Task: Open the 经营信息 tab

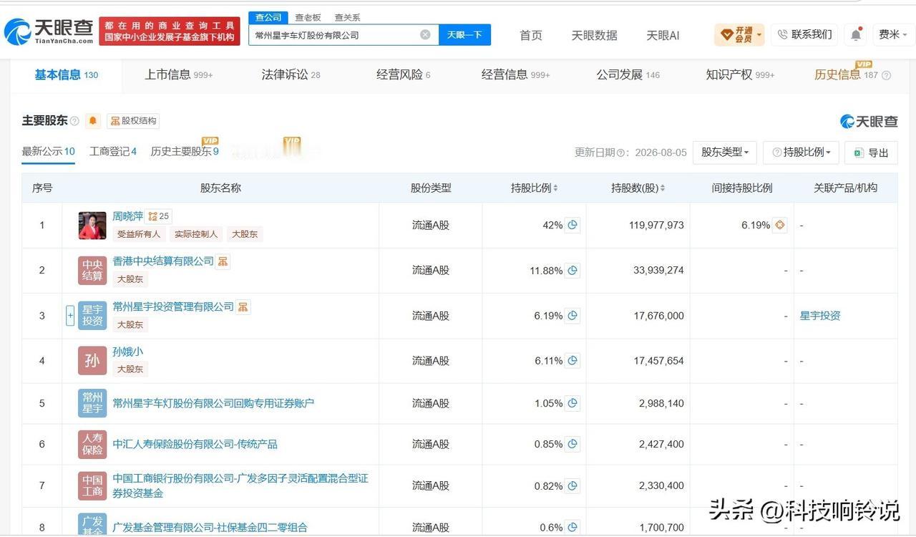Action: pos(516,74)
